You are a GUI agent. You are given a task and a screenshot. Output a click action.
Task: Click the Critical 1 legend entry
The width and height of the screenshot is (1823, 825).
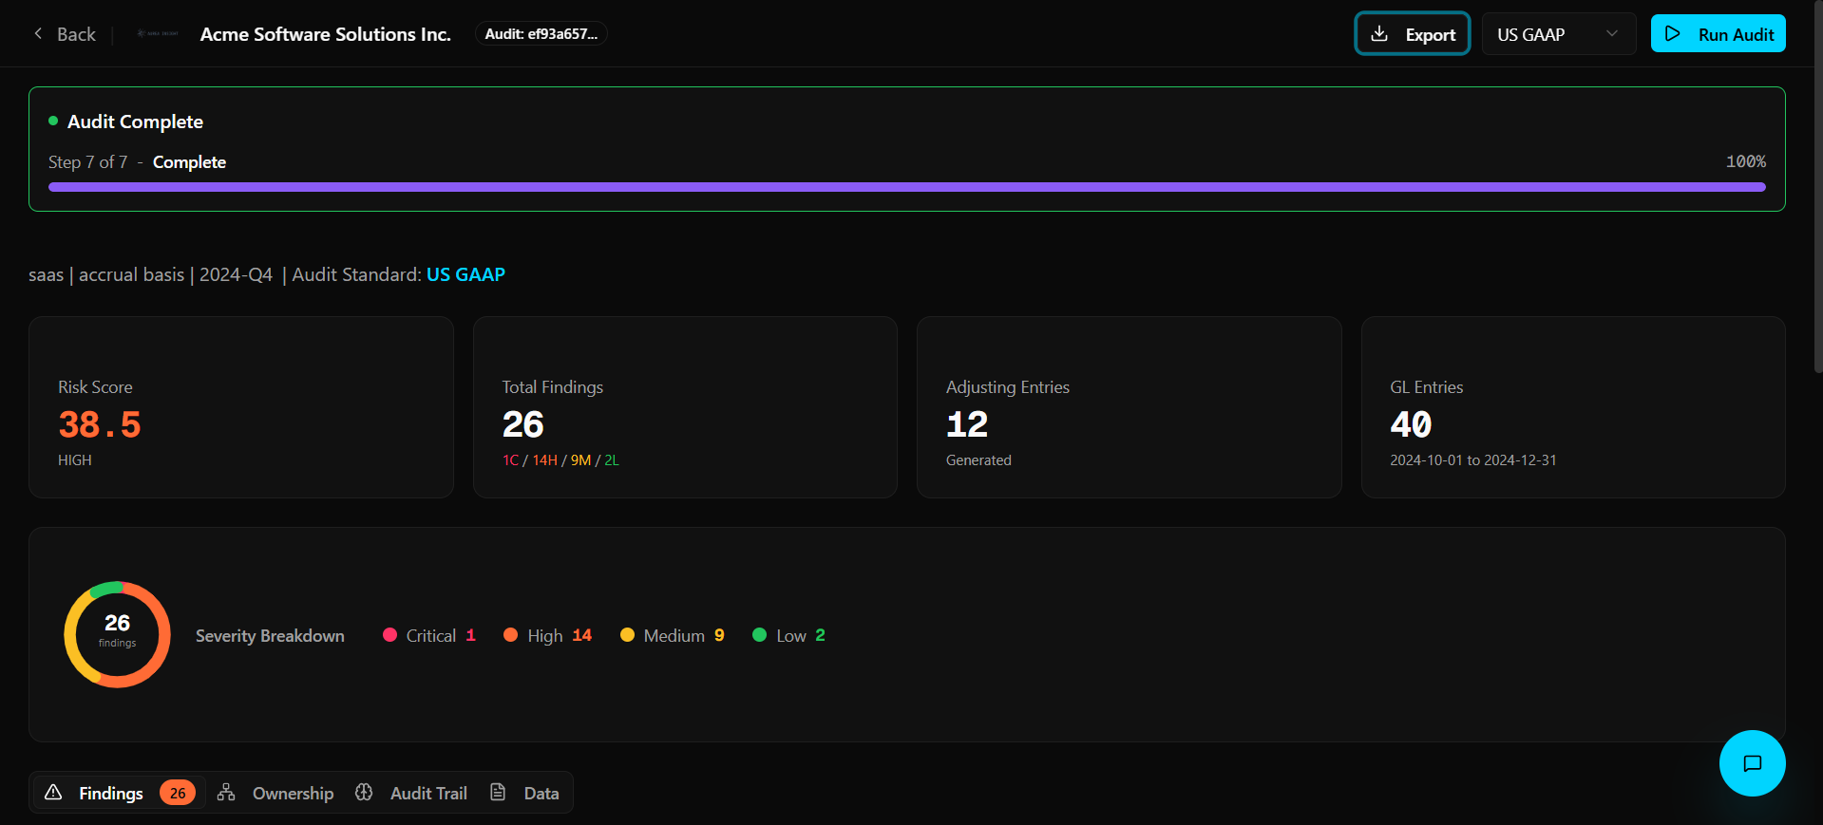(429, 635)
